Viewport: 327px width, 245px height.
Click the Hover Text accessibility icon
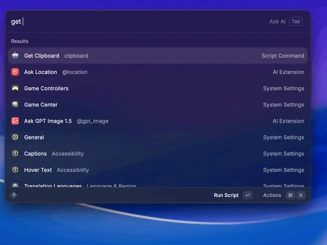click(x=15, y=170)
